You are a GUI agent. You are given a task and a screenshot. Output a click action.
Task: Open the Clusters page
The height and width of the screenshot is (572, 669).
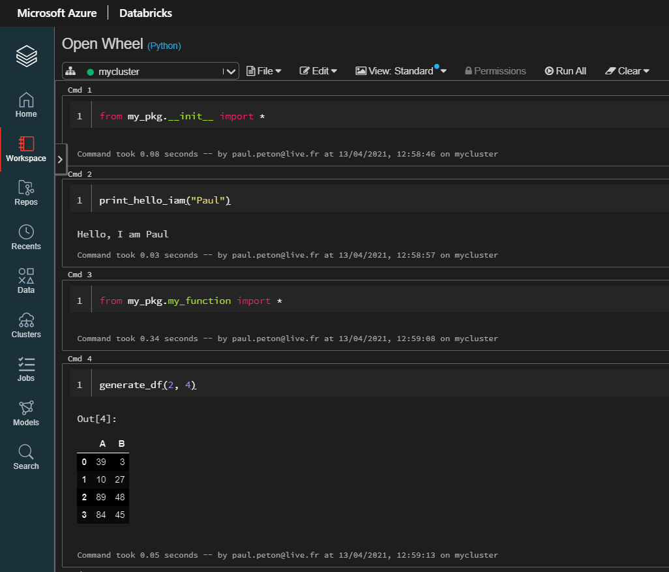pyautogui.click(x=26, y=325)
